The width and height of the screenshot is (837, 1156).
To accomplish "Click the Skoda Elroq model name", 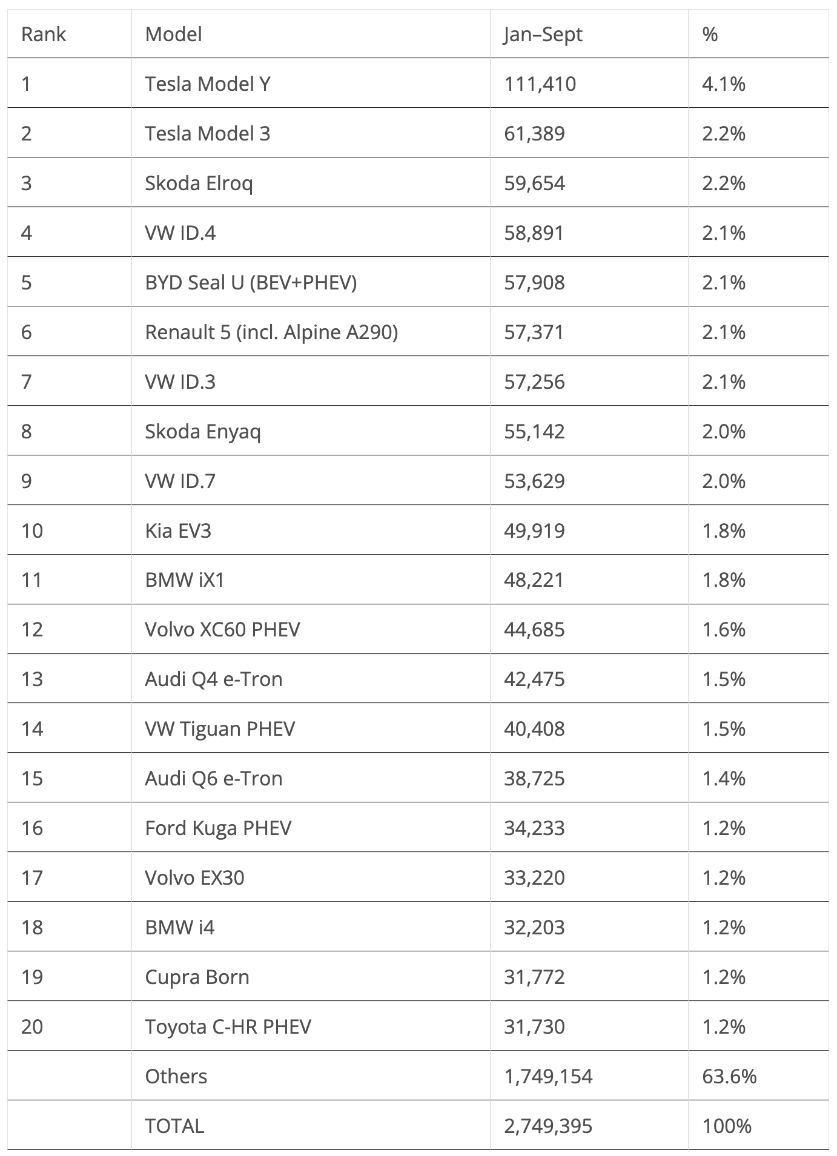I will point(199,183).
